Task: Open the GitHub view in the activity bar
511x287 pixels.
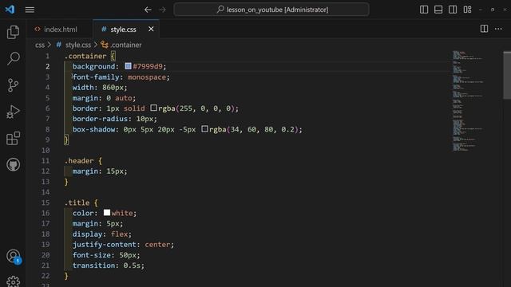Action: click(13, 165)
